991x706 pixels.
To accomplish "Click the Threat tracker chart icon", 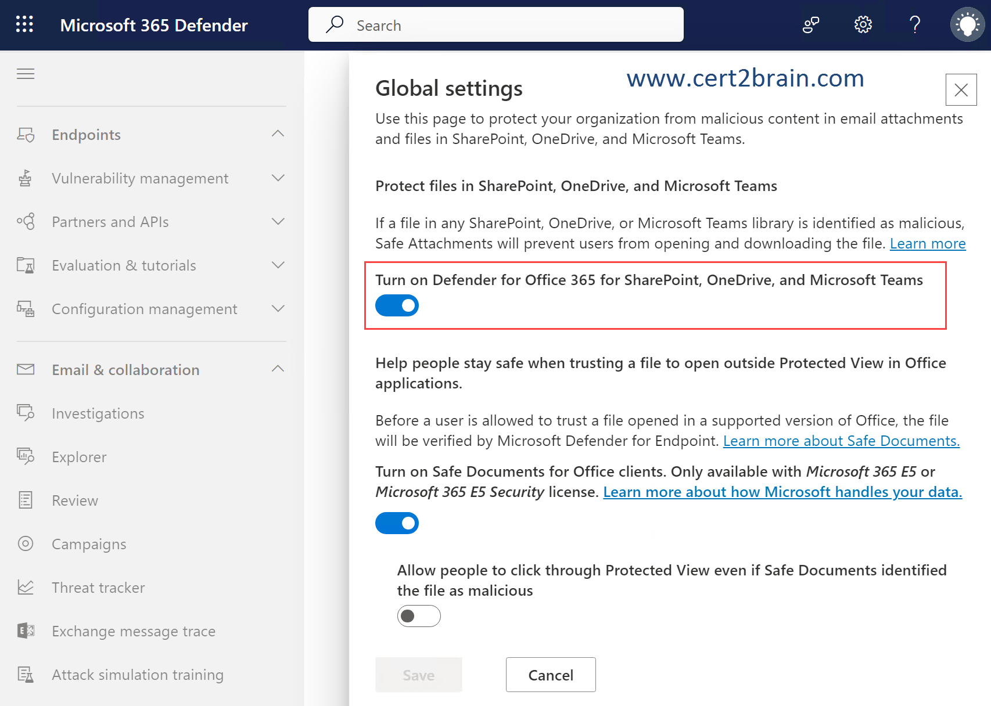I will (26, 587).
